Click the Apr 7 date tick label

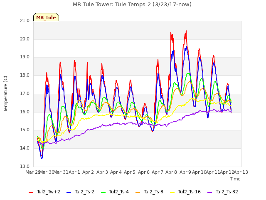coord(158,172)
